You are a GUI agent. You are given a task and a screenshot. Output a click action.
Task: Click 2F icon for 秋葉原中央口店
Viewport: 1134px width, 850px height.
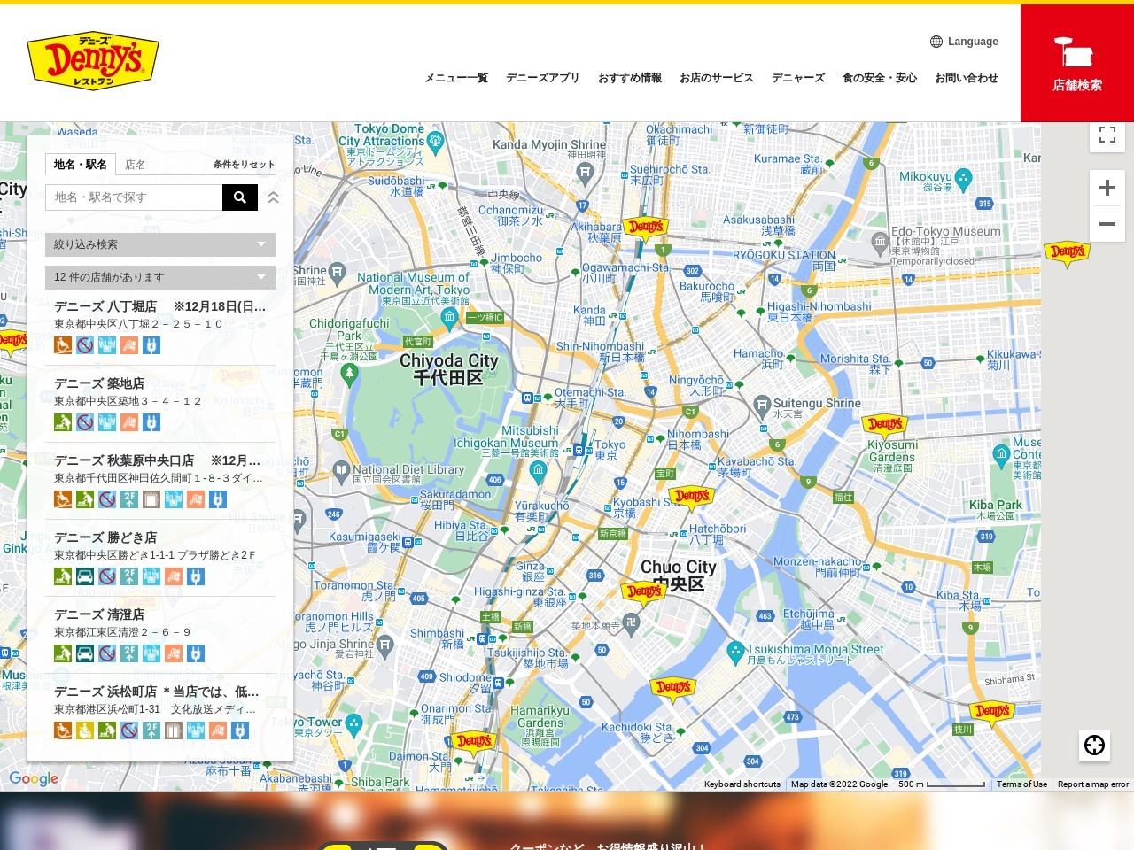[x=129, y=499]
